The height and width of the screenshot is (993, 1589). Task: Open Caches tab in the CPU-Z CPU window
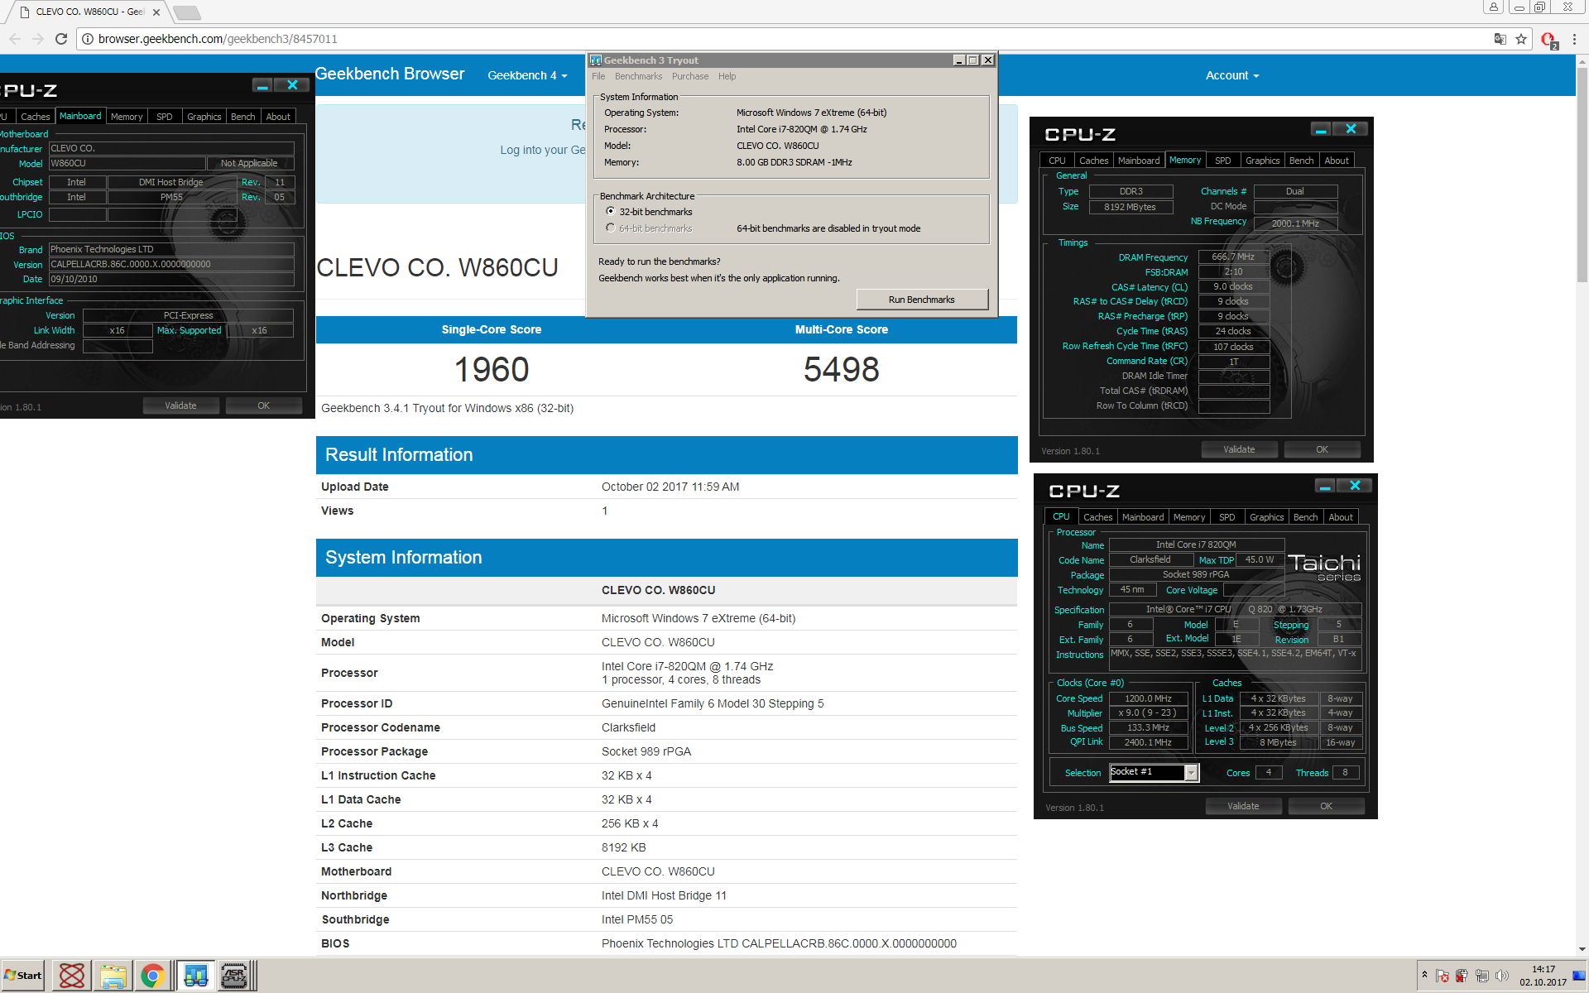[1097, 517]
